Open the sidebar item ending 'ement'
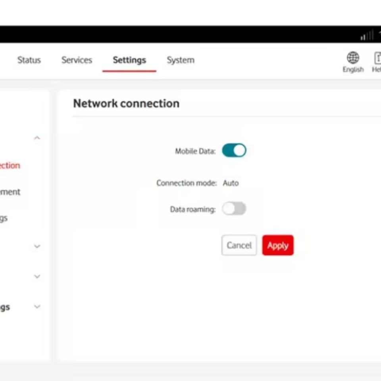 10,192
